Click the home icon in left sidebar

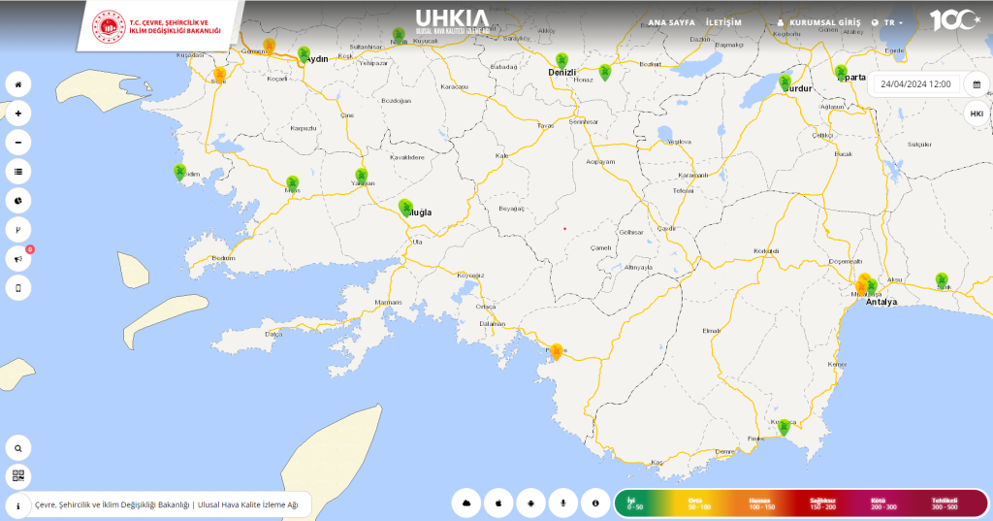pyautogui.click(x=18, y=84)
